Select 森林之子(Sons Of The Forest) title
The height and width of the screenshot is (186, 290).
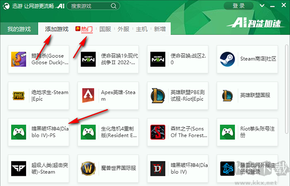[189, 132]
